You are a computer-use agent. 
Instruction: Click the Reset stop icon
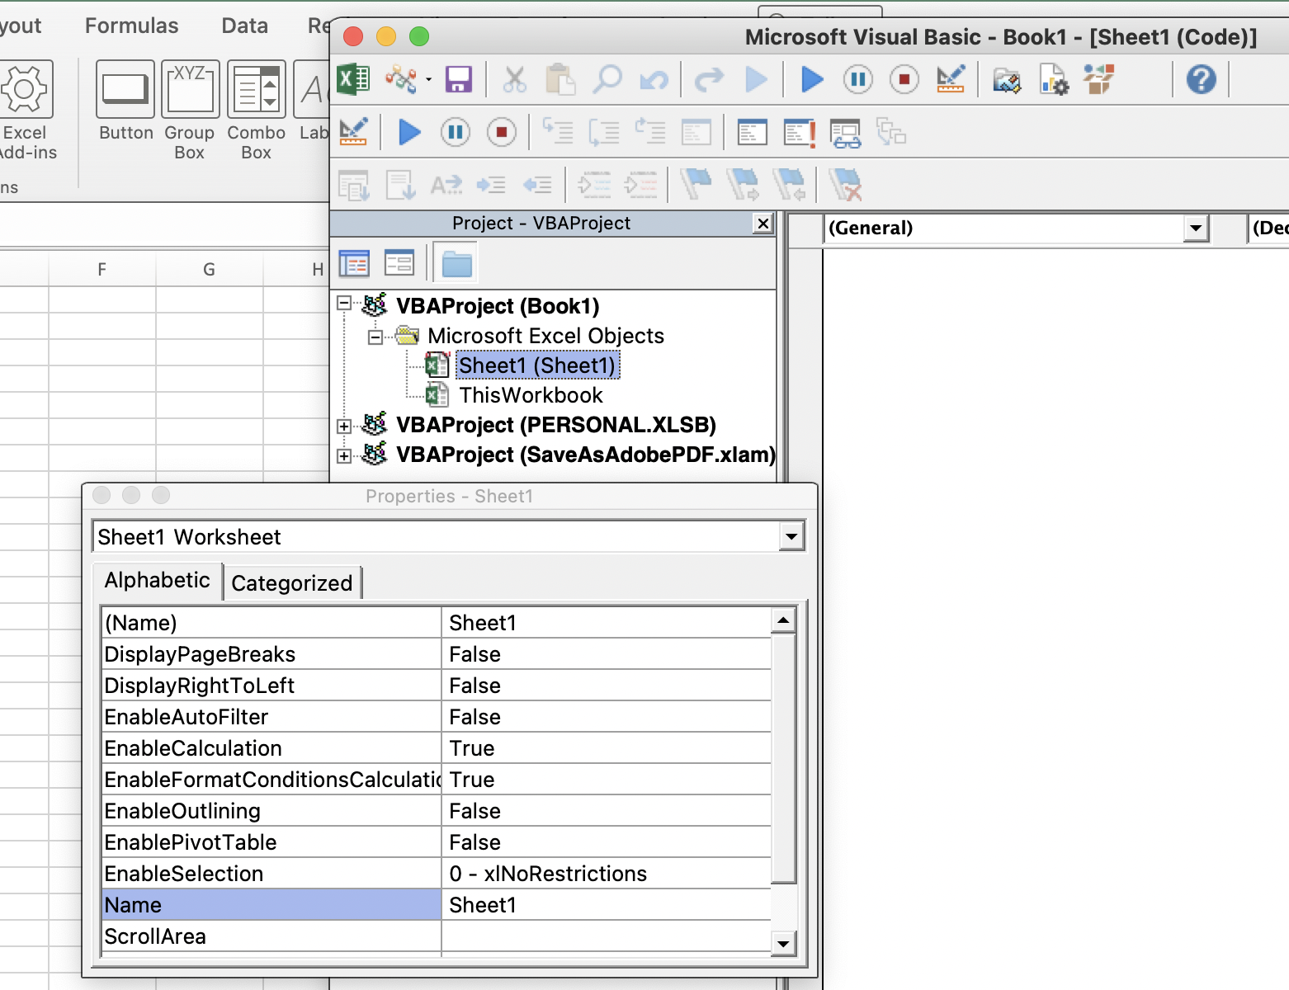pyautogui.click(x=904, y=80)
